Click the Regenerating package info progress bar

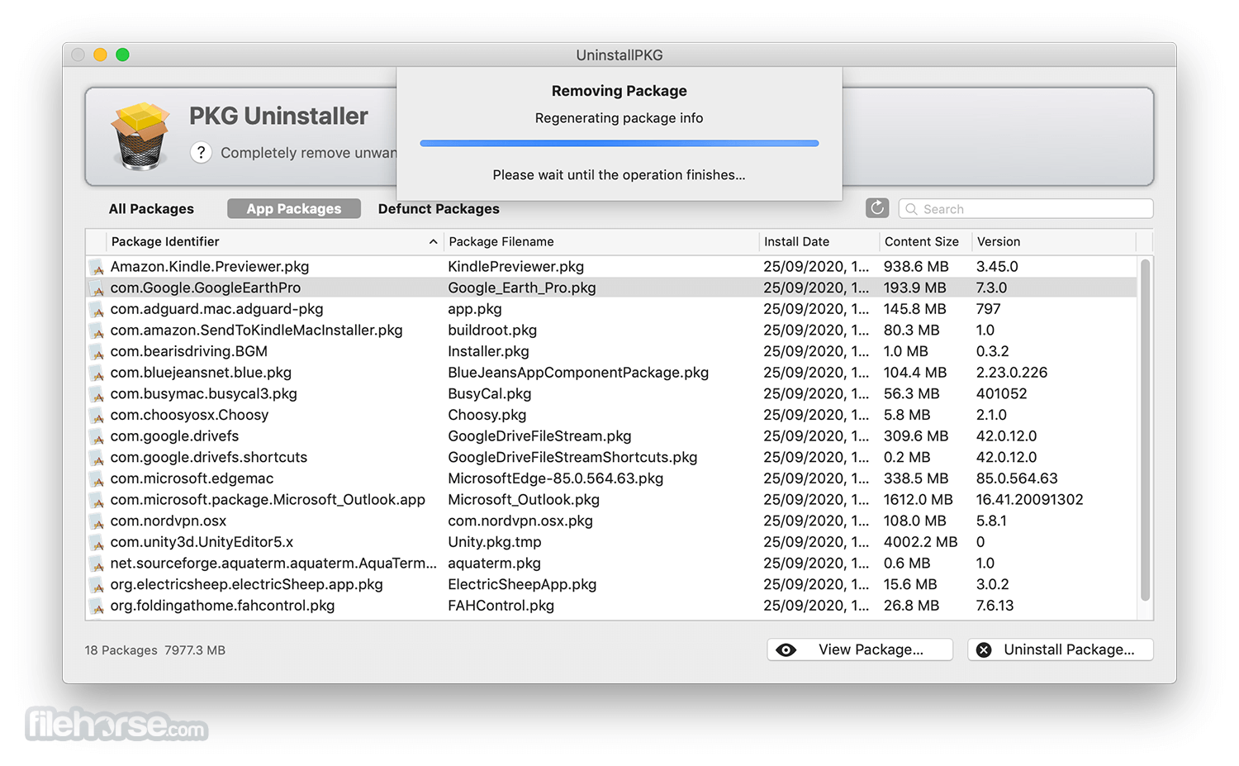click(x=619, y=143)
